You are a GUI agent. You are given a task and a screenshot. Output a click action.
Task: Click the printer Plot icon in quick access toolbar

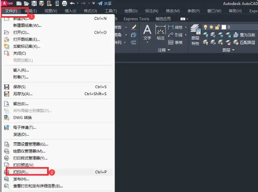tap(64, 3)
